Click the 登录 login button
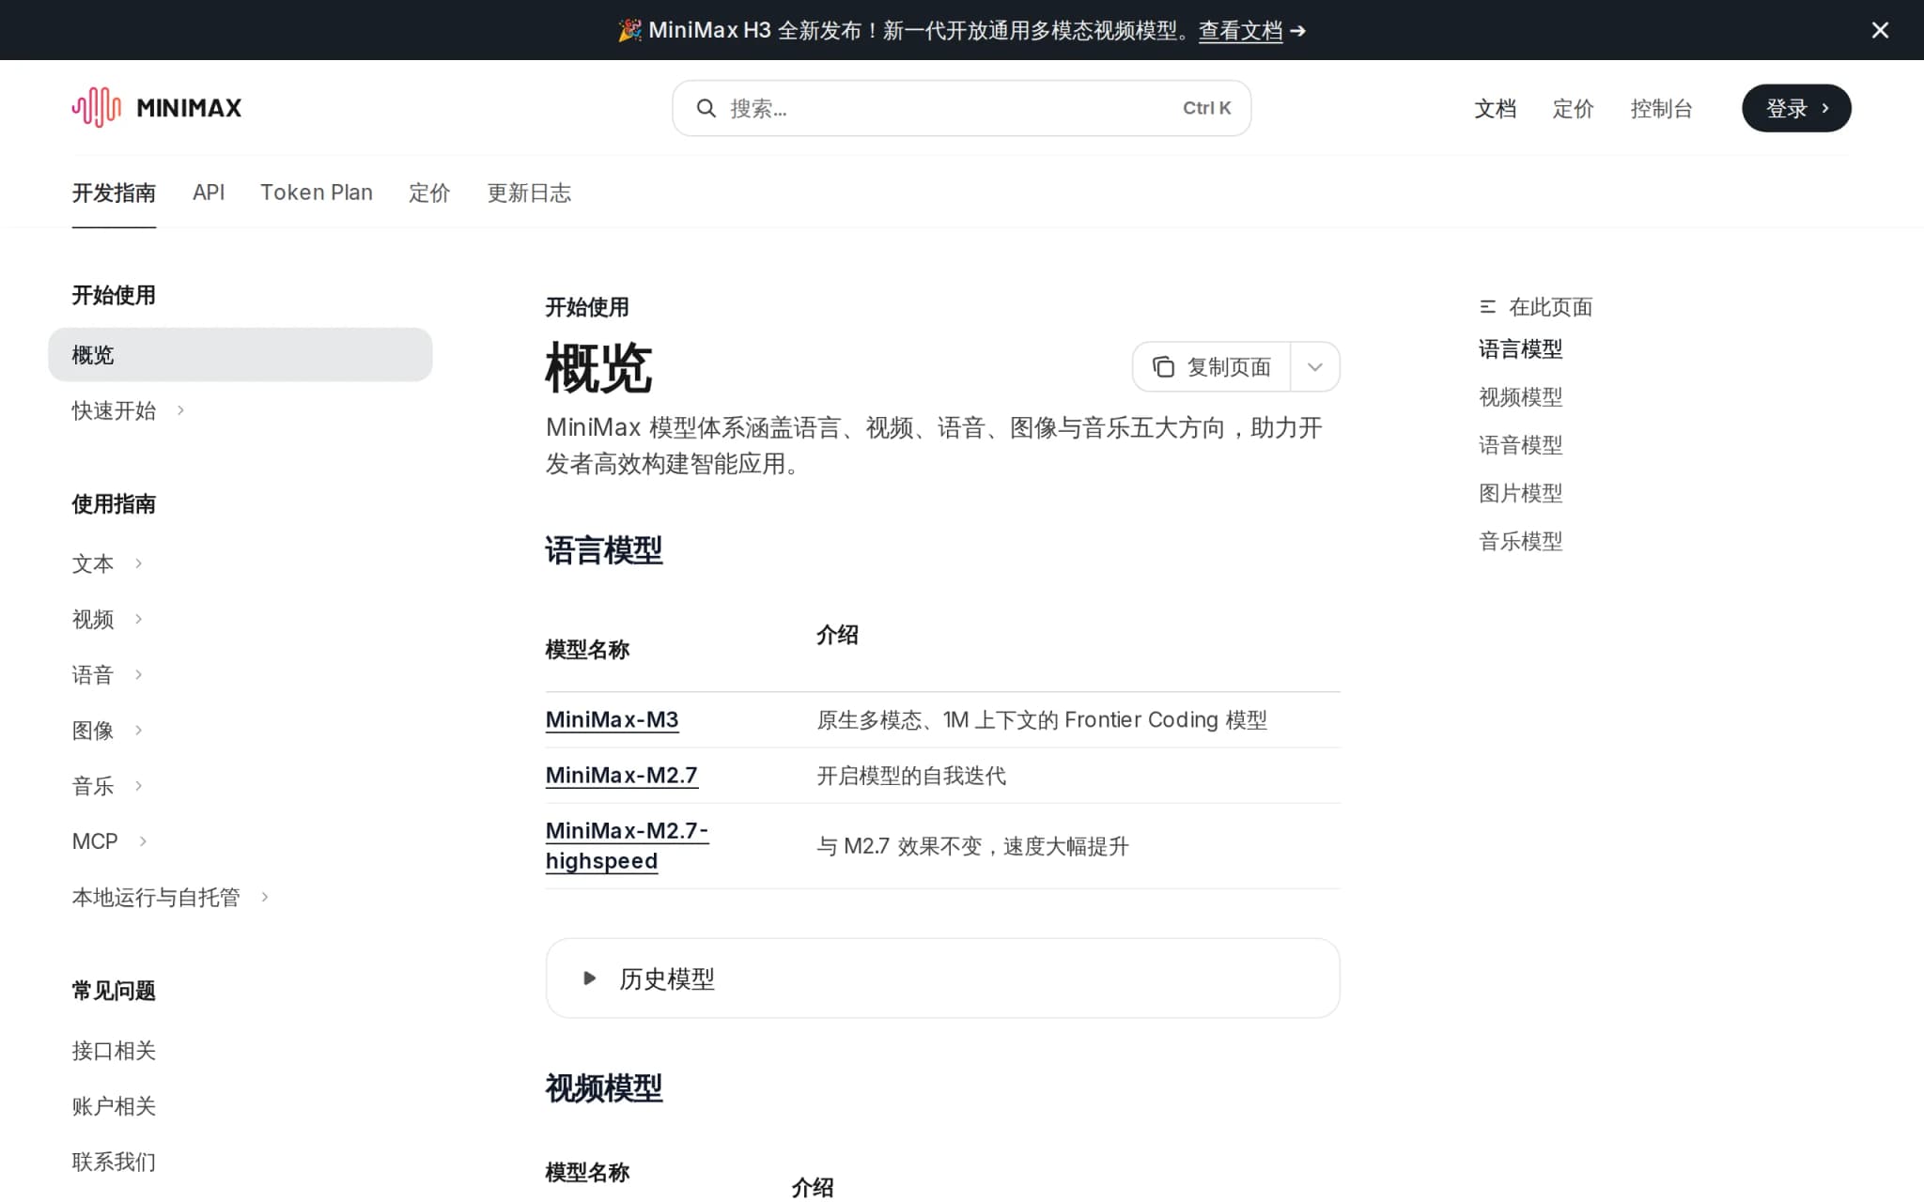 tap(1796, 108)
